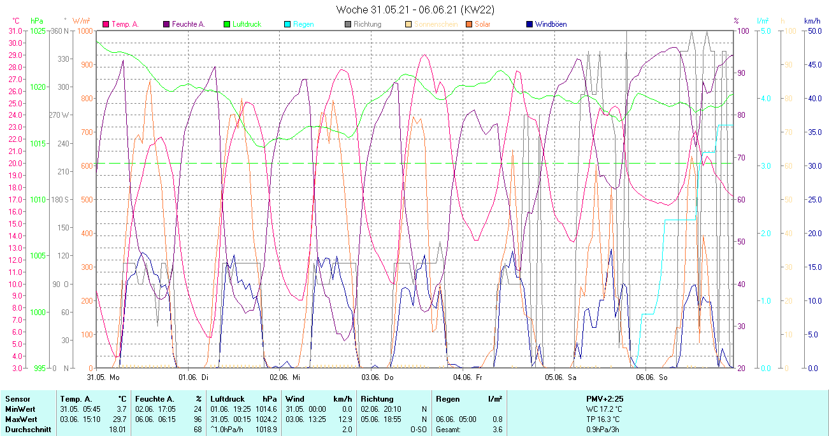The height and width of the screenshot is (436, 829).
Task: Click the '05.06. Sa' date label
Action: click(560, 377)
